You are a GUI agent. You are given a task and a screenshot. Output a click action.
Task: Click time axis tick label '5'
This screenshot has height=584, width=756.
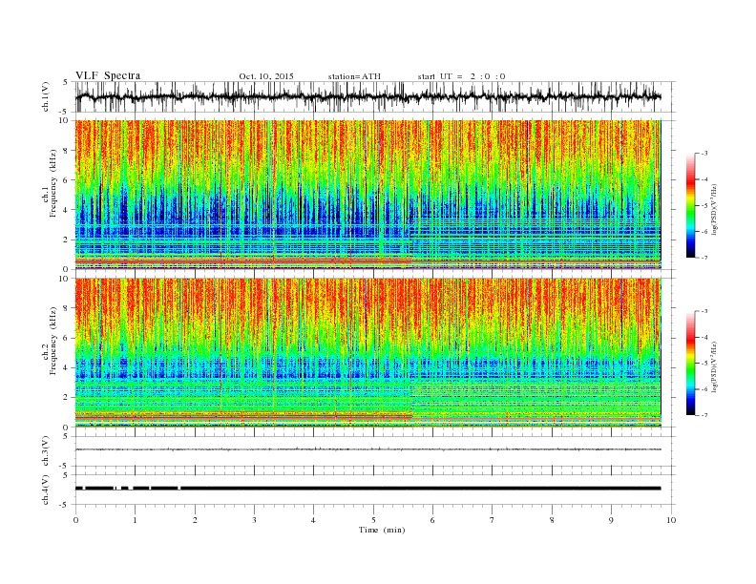click(x=373, y=520)
